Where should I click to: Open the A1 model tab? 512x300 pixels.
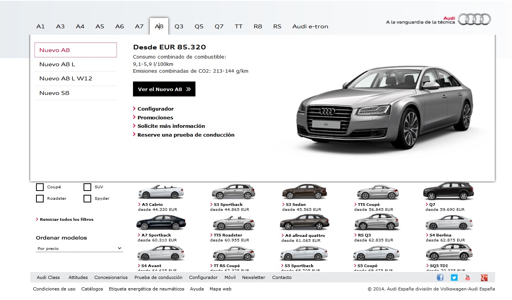(x=41, y=26)
